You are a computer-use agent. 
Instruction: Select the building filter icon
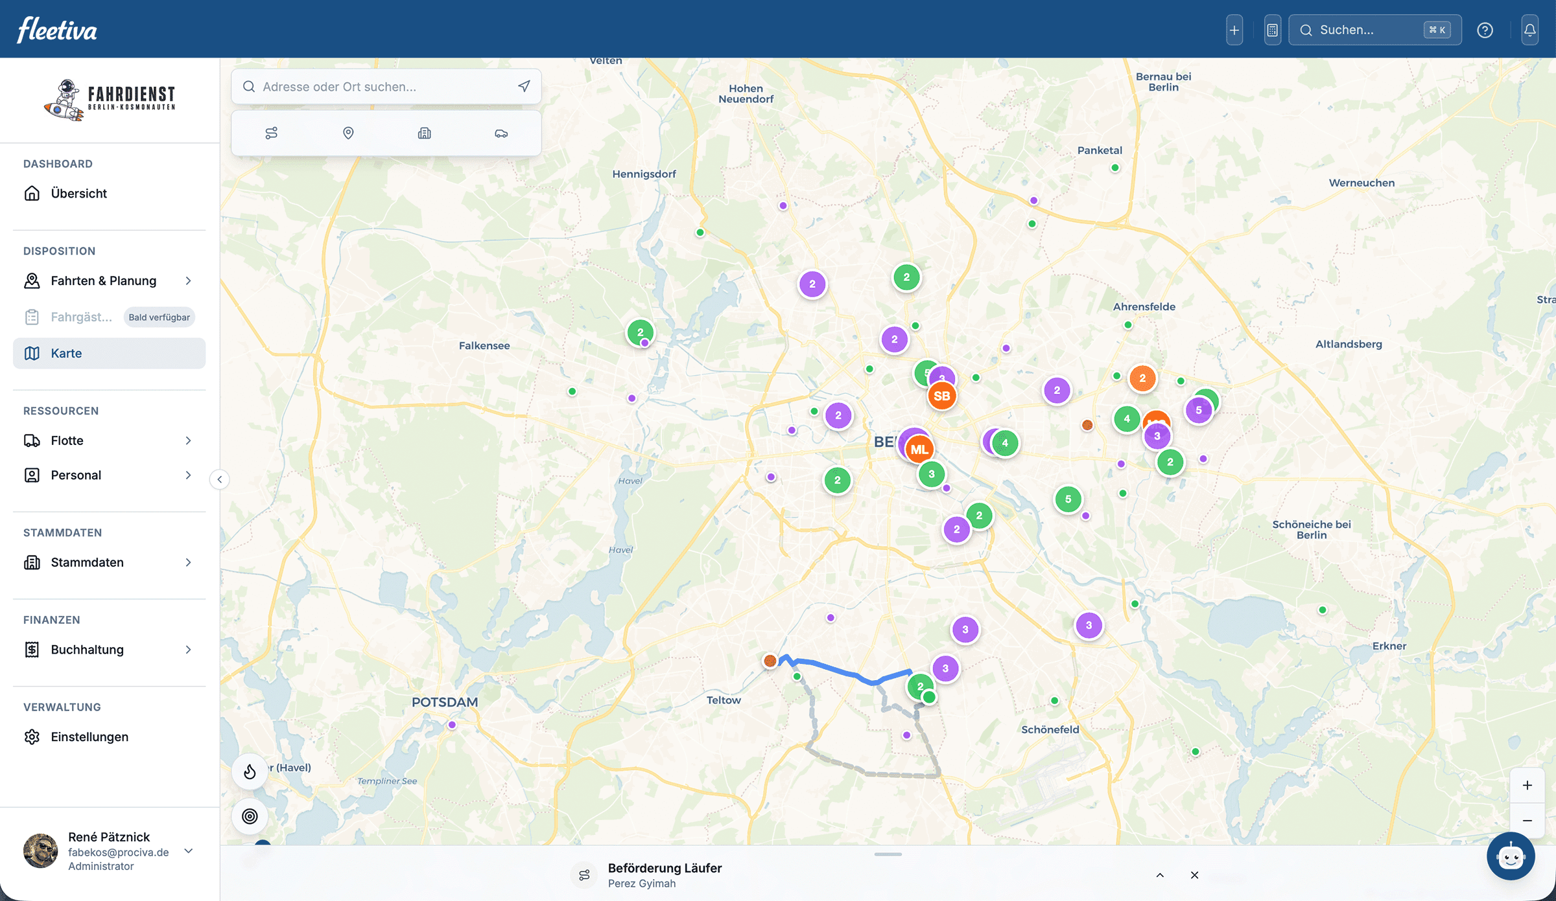coord(425,133)
